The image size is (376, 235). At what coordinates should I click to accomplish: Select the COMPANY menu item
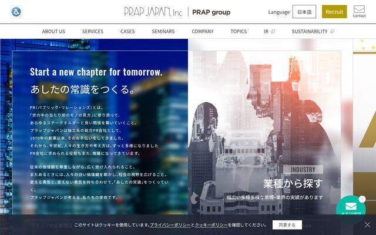202,31
